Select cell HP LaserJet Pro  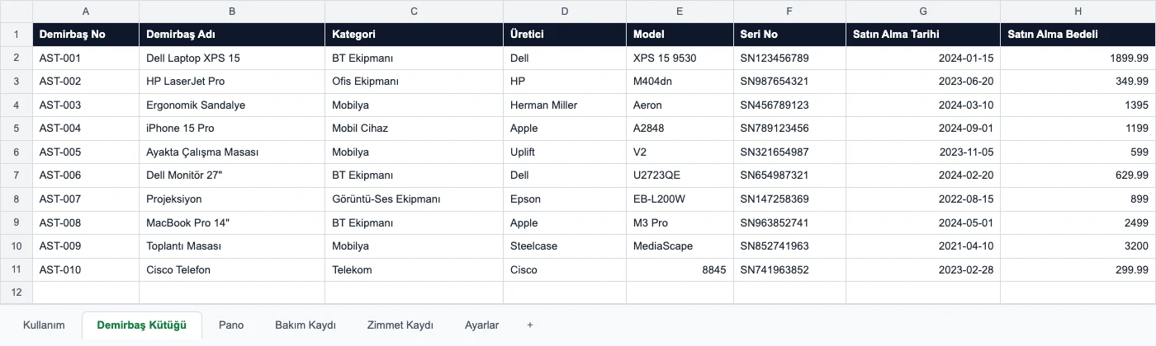coord(232,82)
